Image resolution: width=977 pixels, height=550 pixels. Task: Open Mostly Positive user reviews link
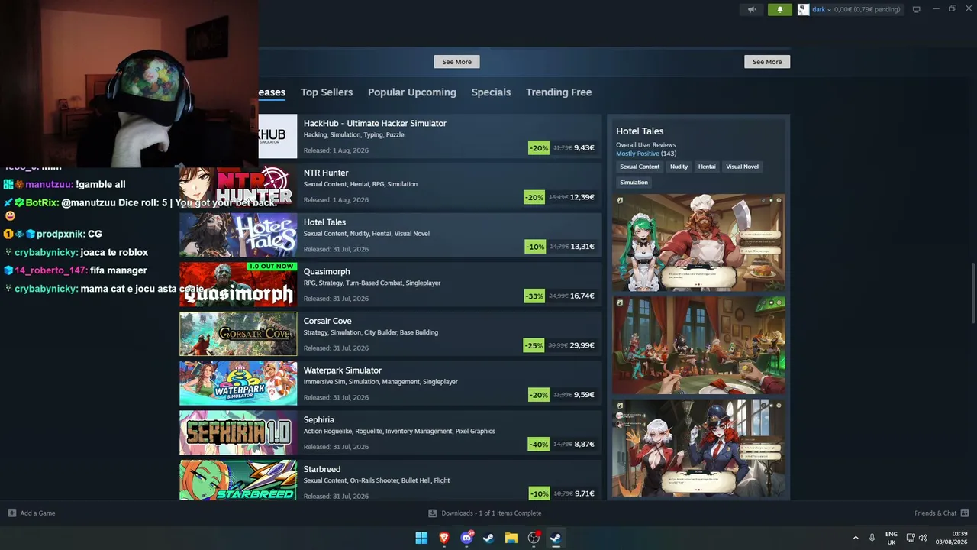pos(637,154)
